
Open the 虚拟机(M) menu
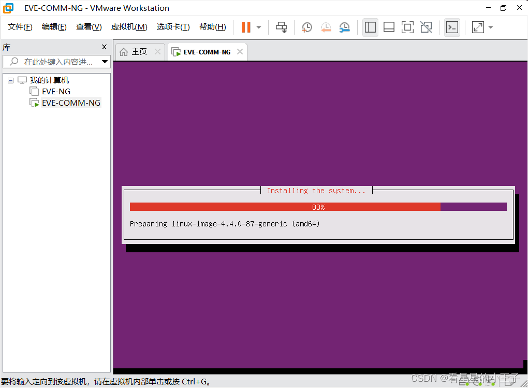point(129,27)
